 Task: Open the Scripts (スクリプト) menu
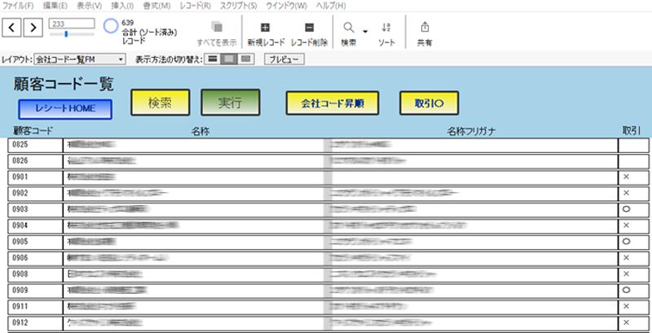pos(239,6)
